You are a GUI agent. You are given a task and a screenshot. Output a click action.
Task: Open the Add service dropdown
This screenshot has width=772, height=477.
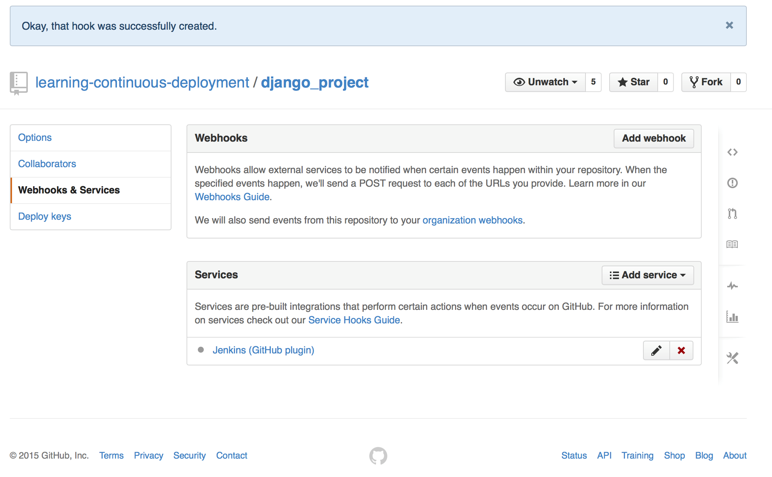coord(648,275)
